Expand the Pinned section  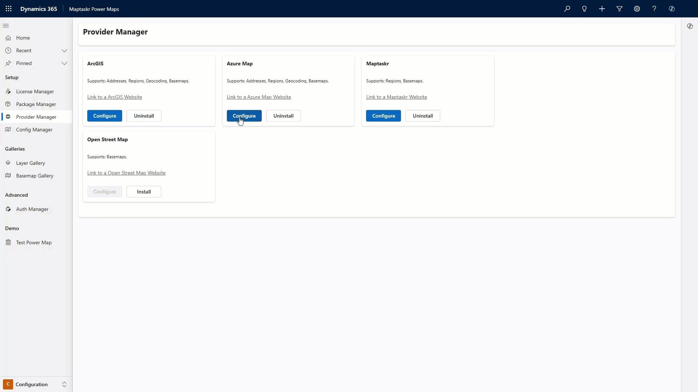[65, 63]
